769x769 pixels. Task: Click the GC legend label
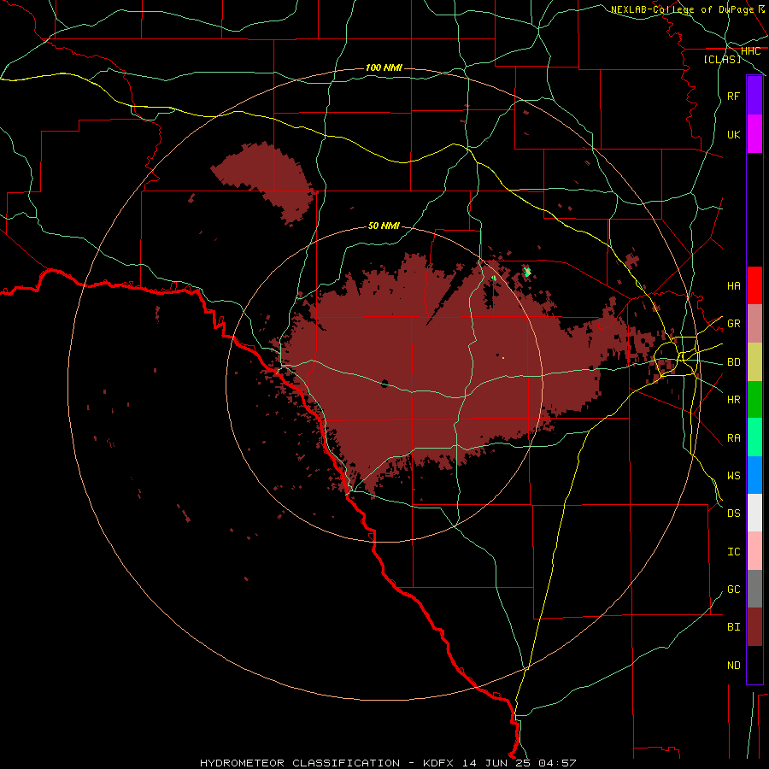734,589
